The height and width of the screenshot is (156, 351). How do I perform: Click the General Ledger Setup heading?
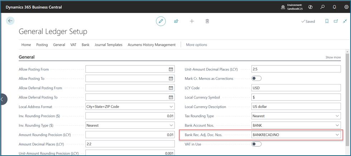(53, 32)
